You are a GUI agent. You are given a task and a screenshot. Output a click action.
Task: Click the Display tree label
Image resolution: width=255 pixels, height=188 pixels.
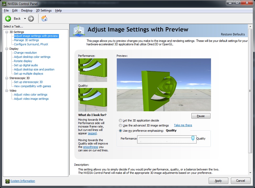point(14,49)
